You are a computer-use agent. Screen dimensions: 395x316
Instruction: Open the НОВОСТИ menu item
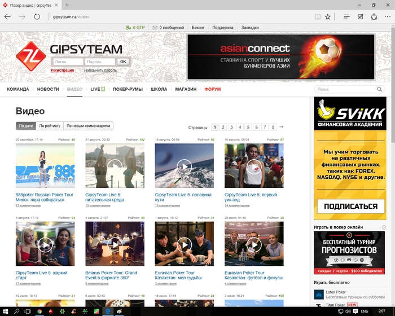pos(48,89)
